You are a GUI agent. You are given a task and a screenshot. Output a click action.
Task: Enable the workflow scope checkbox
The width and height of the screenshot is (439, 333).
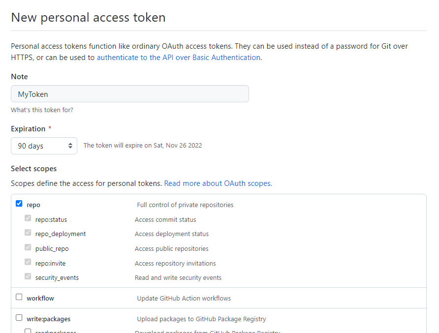[x=19, y=297]
